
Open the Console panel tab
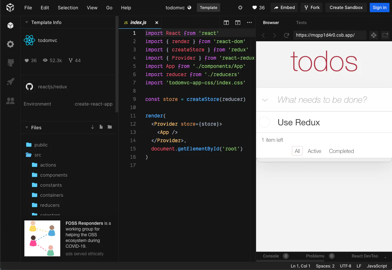(x=275, y=256)
